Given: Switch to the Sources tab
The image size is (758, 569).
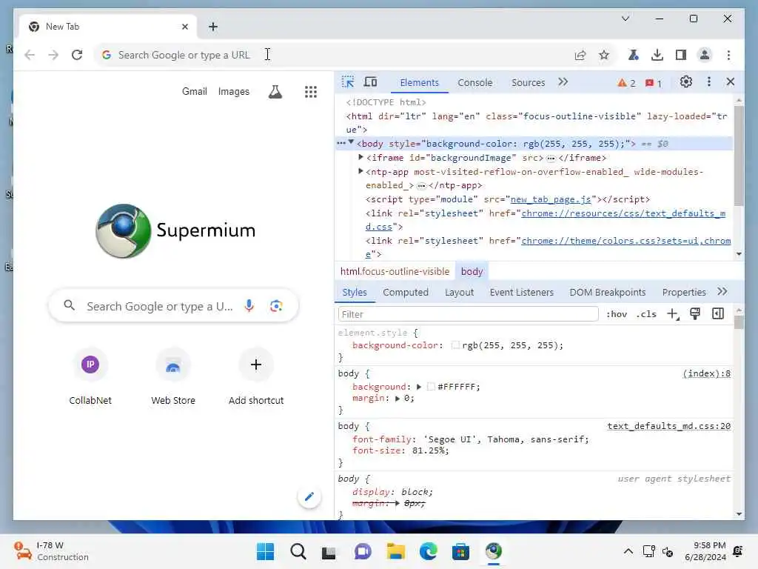Looking at the screenshot, I should coord(528,83).
